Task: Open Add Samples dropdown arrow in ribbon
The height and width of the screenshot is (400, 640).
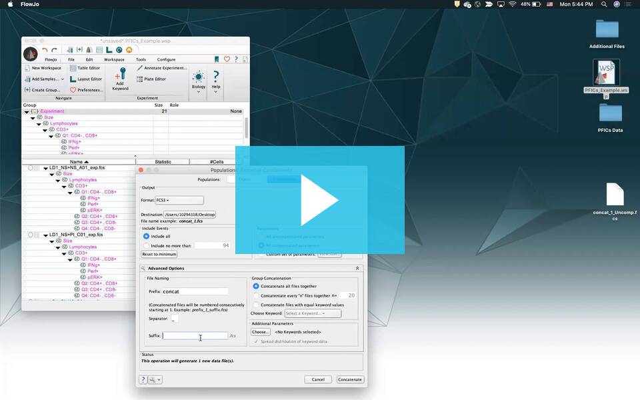Action: pos(63,79)
